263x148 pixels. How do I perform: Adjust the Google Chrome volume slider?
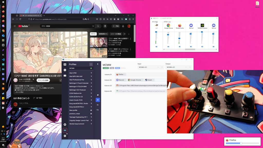tap(168, 35)
